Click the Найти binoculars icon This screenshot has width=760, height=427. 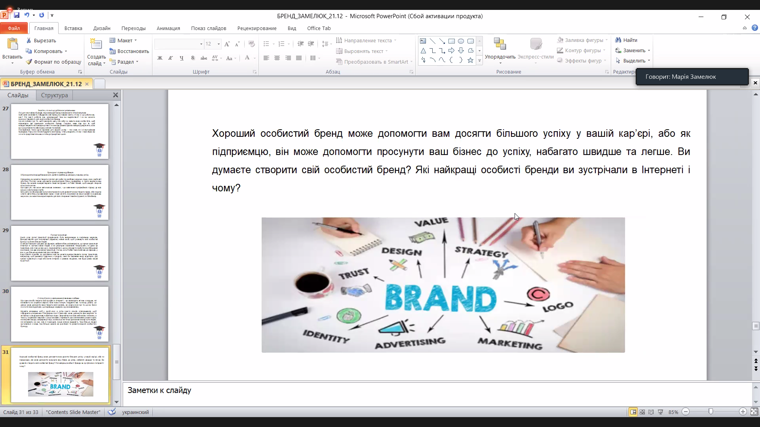click(618, 40)
